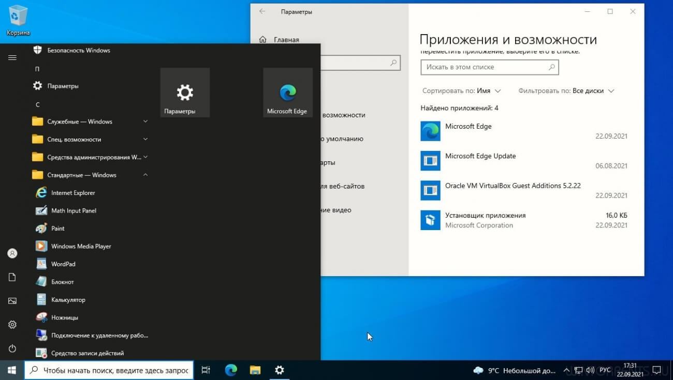Open Edge from the taskbar
The image size is (673, 380).
coord(231,370)
